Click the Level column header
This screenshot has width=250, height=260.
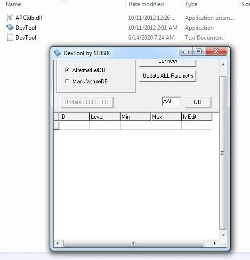[x=105, y=116]
